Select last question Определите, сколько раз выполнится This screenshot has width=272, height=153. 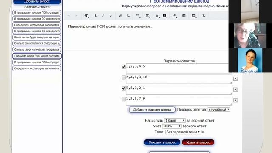click(x=37, y=68)
